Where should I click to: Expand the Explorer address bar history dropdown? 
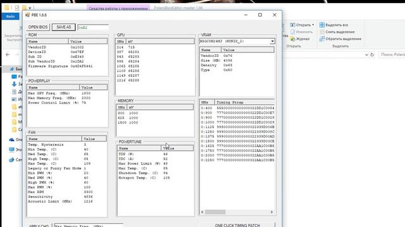(x=366, y=55)
